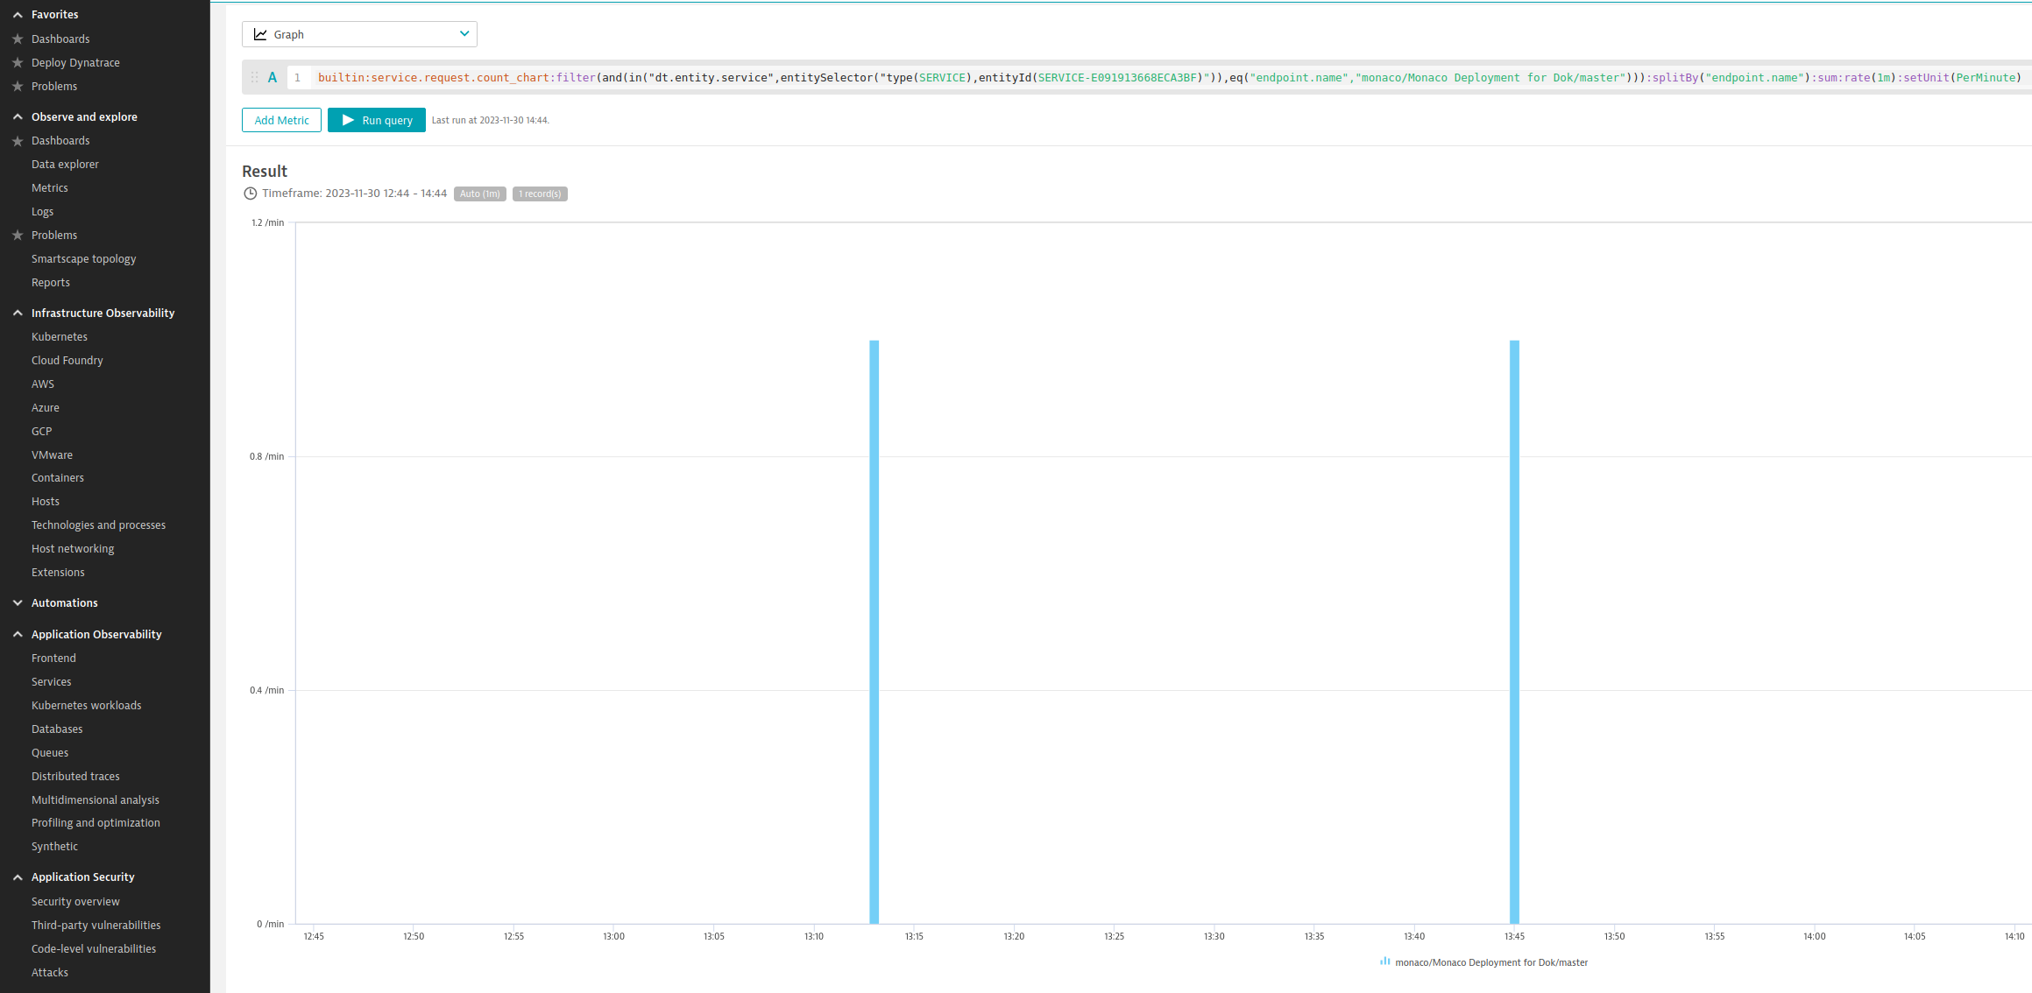Toggle the favorite star next to Dashboards

click(16, 39)
